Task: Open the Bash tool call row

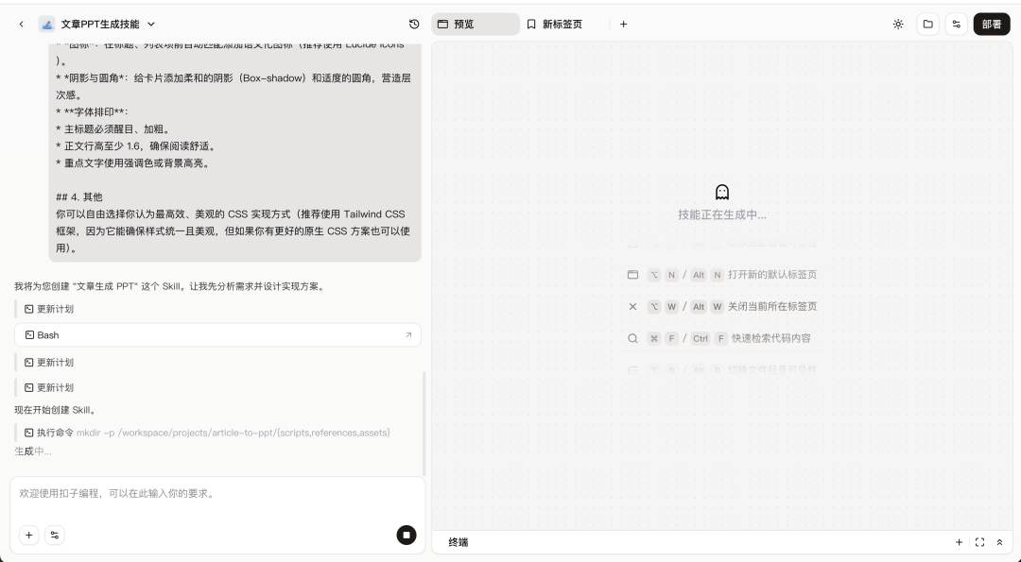Action: pos(217,335)
